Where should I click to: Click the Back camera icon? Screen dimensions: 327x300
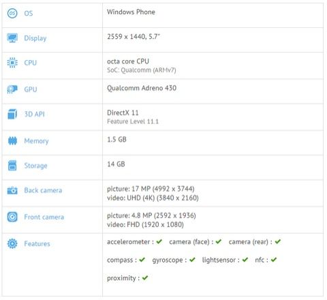12,190
